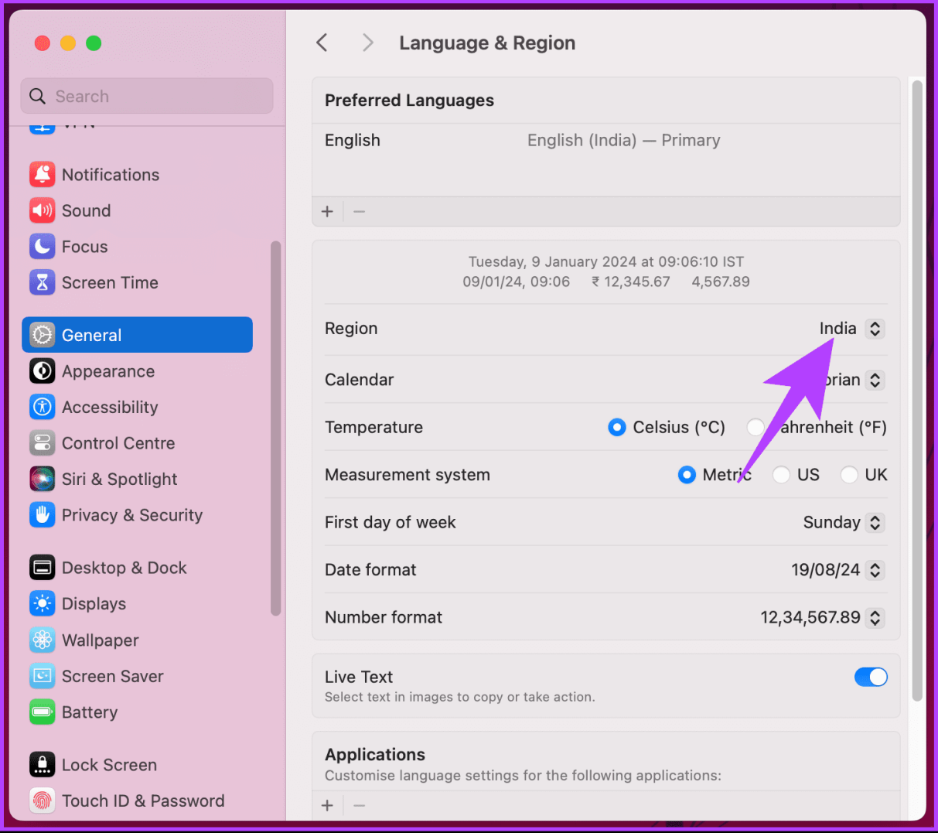
Task: Click the Sound speaker icon
Action: coord(43,210)
